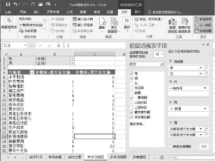This screenshot has height=161, width=215.
Task: Switch to the 设计 ribbon tab
Action: (137, 12)
